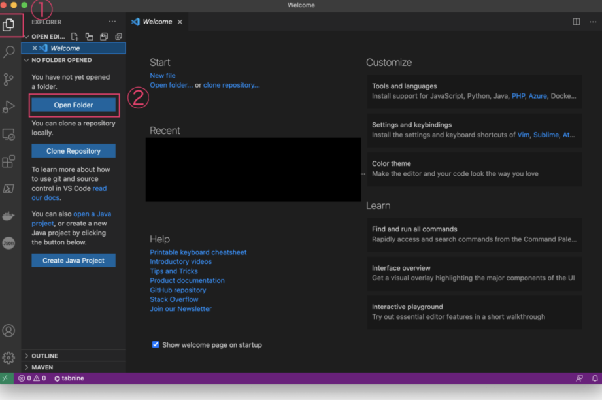Click the New file link
Screen dimensions: 602x400
pyautogui.click(x=162, y=76)
